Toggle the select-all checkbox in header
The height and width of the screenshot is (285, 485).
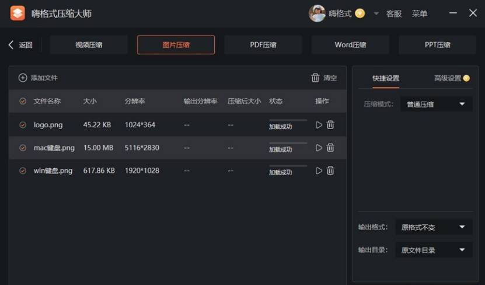[x=23, y=101]
